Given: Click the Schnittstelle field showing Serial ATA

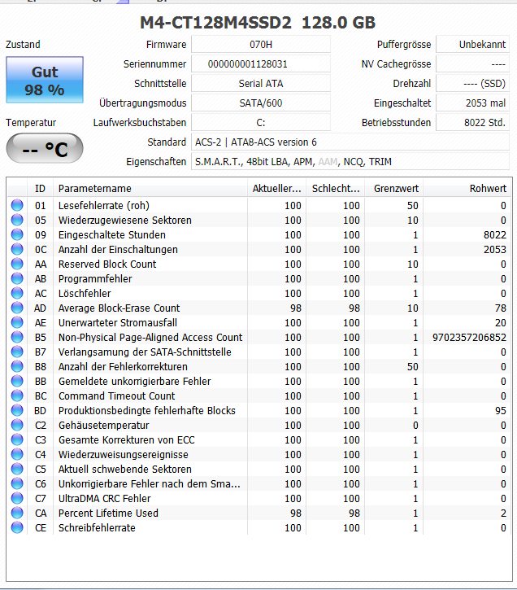Looking at the screenshot, I should (x=261, y=84).
